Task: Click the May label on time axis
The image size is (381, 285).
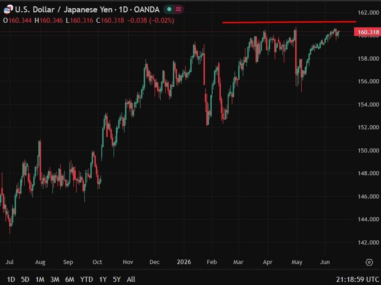Action: coord(297,262)
